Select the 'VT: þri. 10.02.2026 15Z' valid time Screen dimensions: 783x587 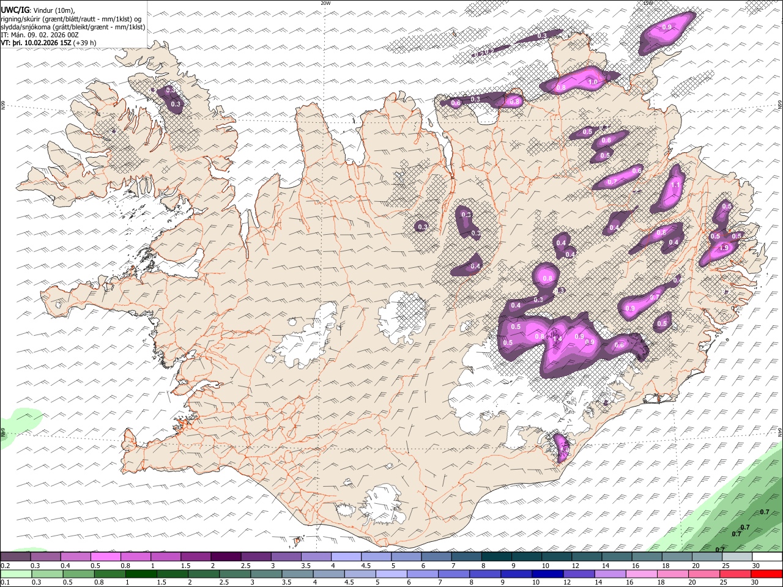(36, 43)
